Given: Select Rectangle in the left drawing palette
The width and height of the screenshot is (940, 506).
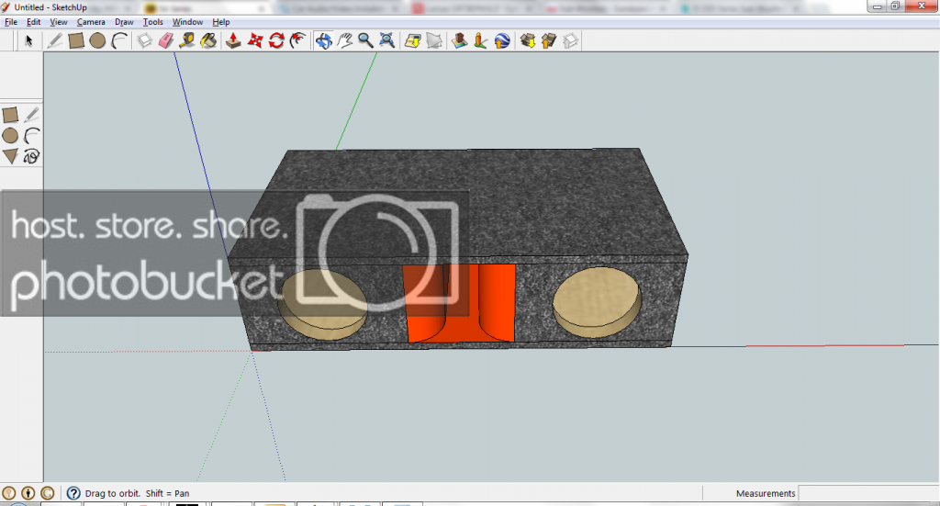Looking at the screenshot, I should point(10,115).
